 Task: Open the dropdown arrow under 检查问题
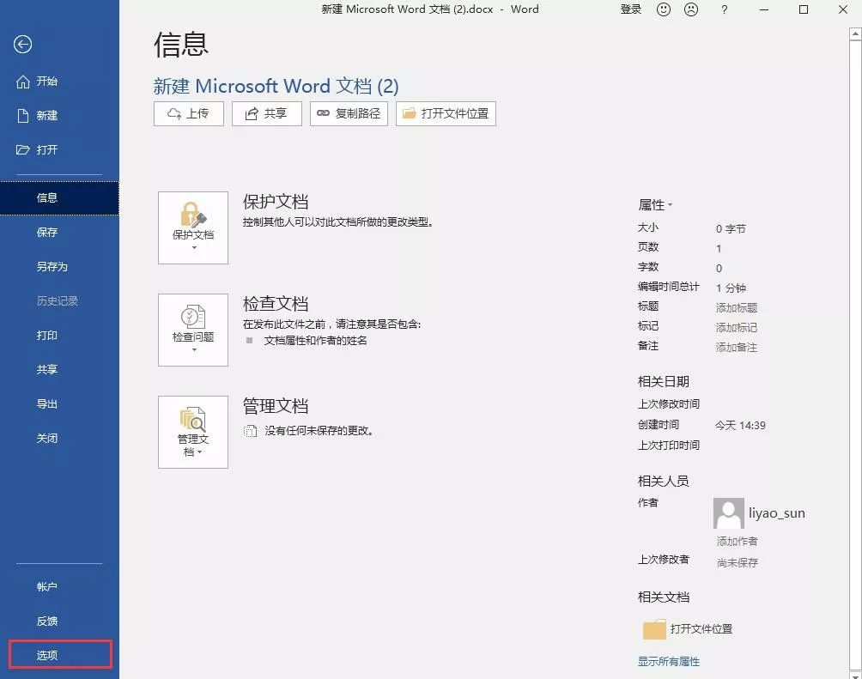click(192, 348)
